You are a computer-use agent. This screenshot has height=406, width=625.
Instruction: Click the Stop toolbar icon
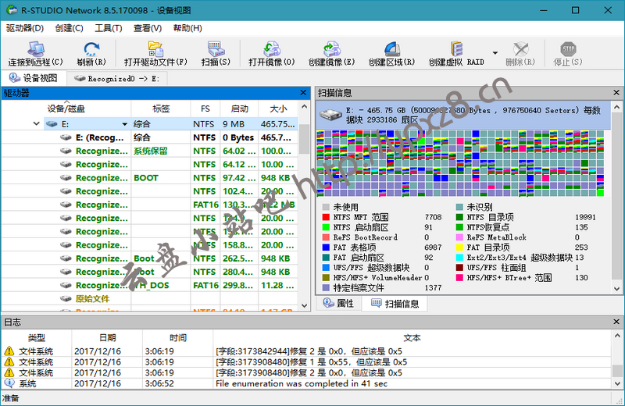pyautogui.click(x=568, y=53)
